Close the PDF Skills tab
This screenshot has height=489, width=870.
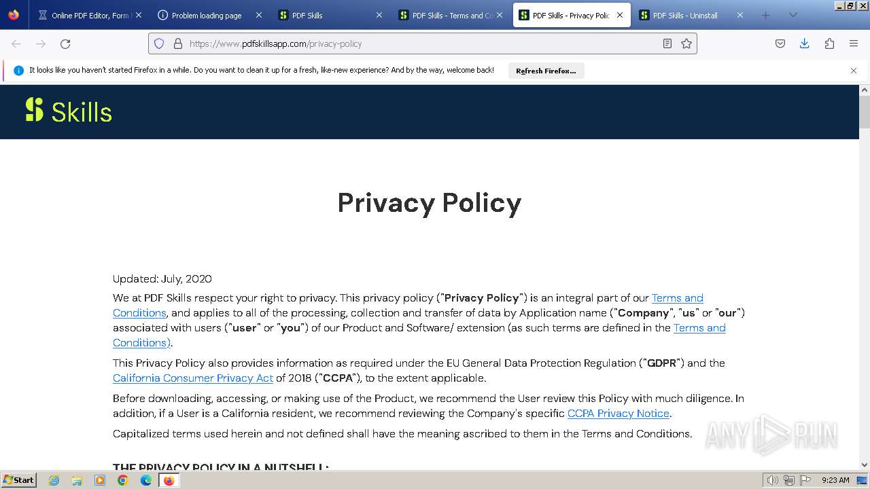tap(379, 15)
